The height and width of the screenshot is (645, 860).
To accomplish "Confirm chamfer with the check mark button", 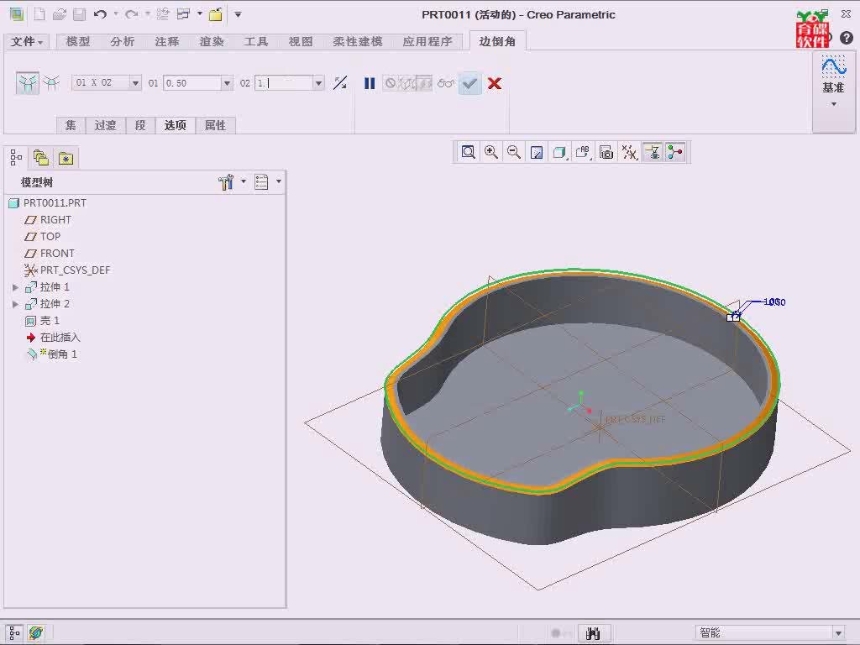I will tap(470, 83).
